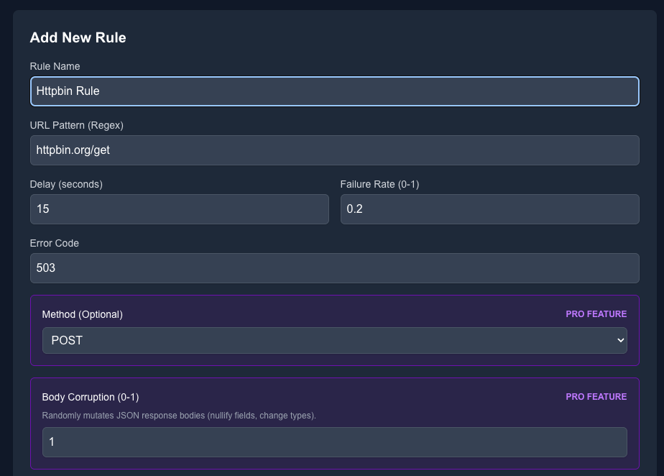Click the Add New Rule heading
This screenshot has width=664, height=476.
(78, 37)
